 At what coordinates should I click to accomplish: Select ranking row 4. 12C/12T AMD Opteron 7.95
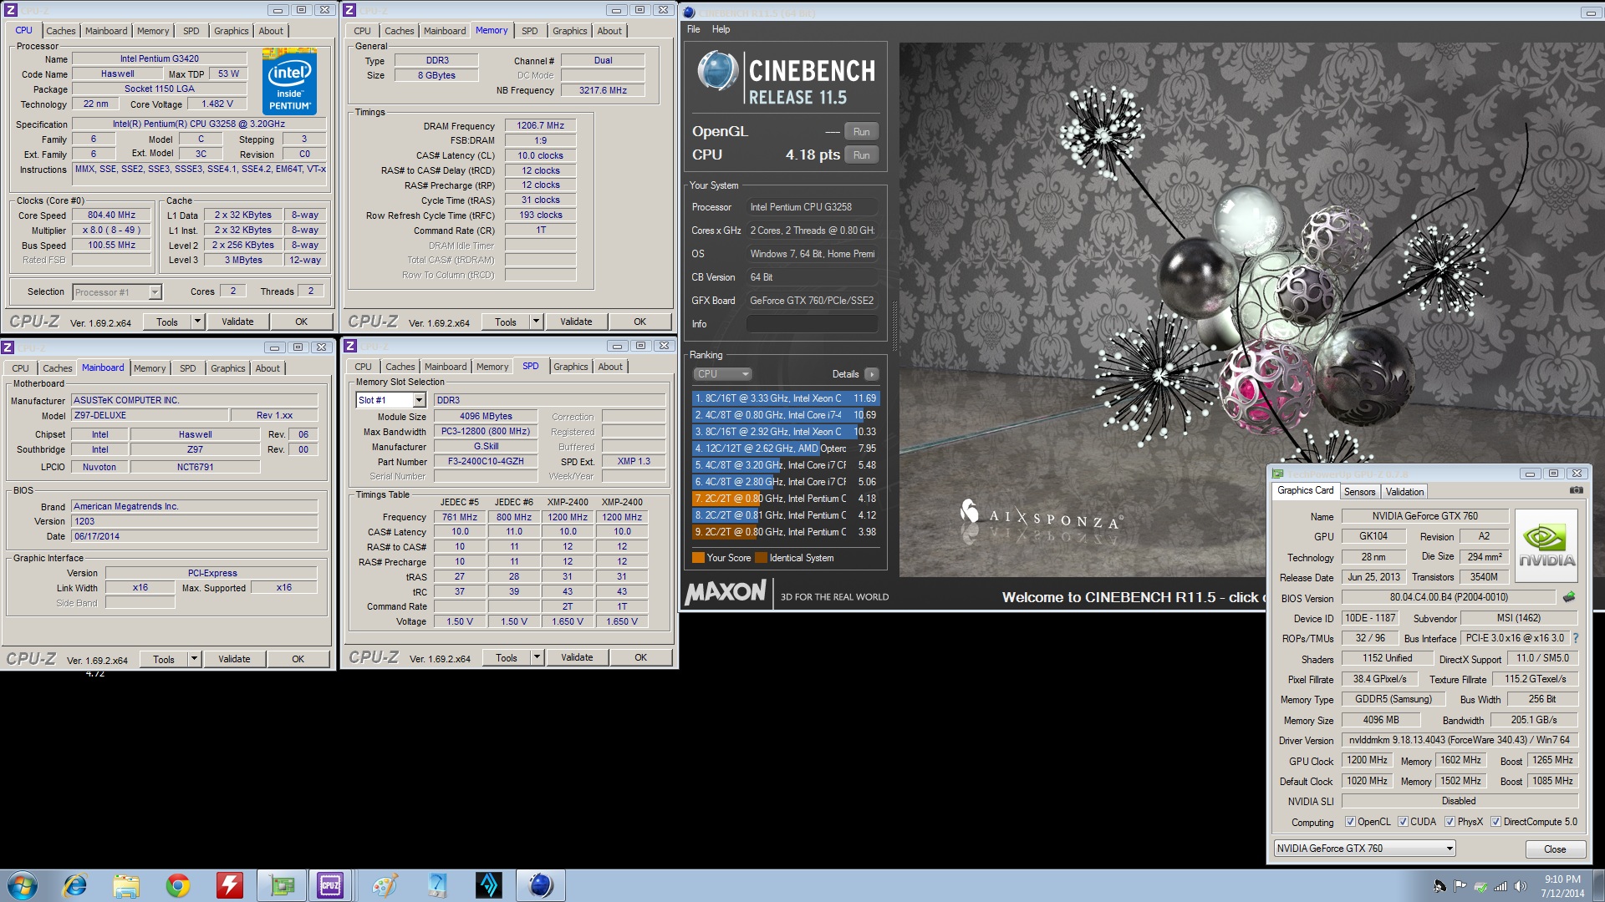pyautogui.click(x=785, y=448)
